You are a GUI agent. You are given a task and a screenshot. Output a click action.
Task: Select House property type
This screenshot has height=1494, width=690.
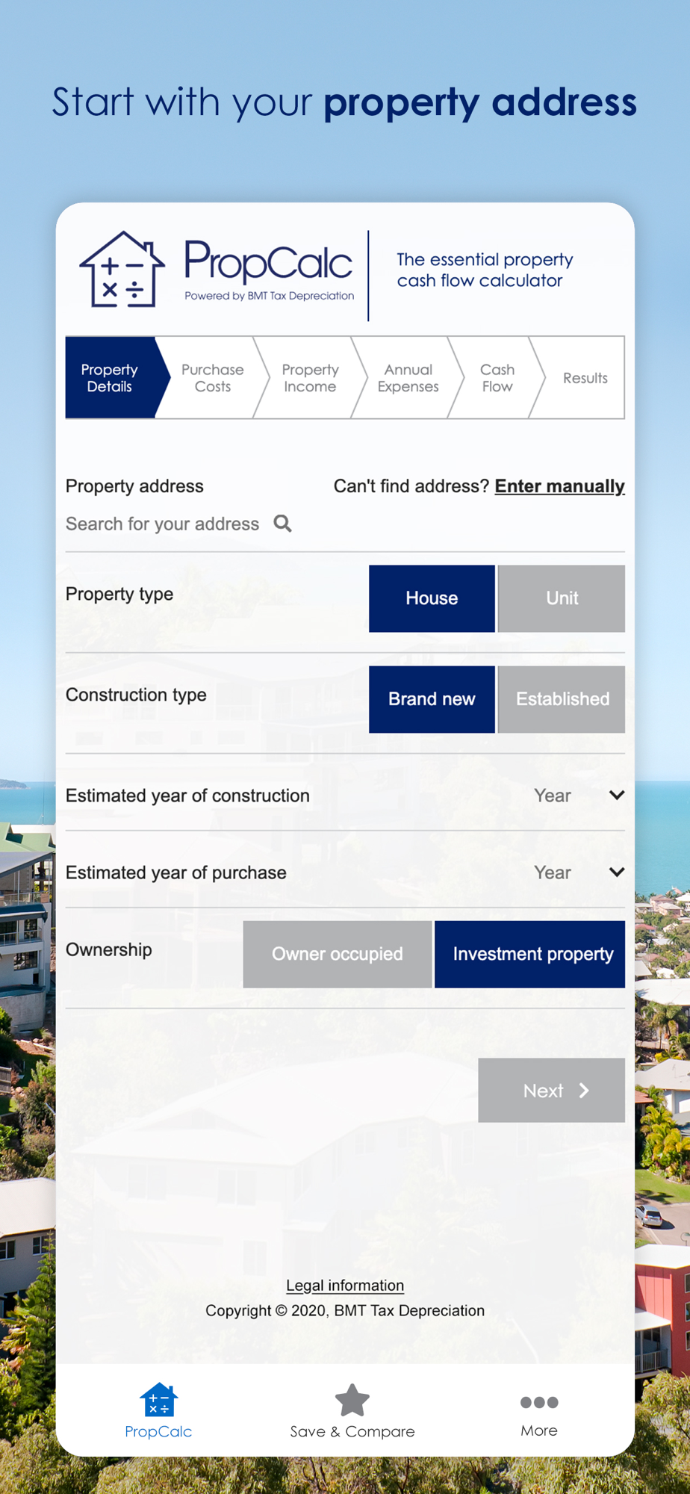tap(432, 598)
